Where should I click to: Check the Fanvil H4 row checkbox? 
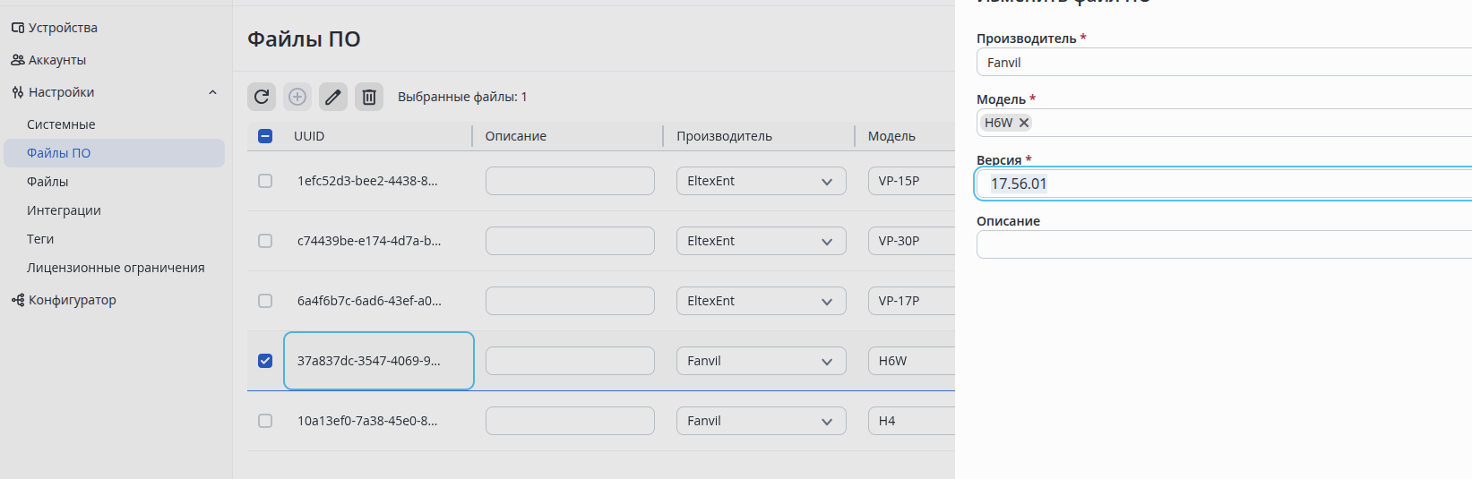click(x=265, y=421)
